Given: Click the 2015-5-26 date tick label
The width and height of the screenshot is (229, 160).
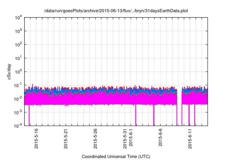Looking at the screenshot, I should tap(95, 139).
